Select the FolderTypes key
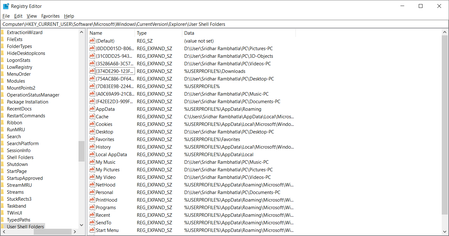Screen dimensions: 449x236 tap(20, 46)
